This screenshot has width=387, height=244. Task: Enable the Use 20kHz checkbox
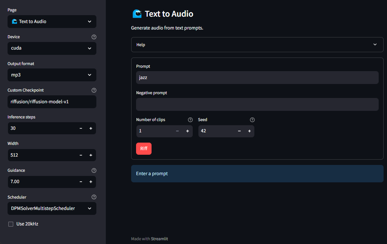pyautogui.click(x=11, y=224)
